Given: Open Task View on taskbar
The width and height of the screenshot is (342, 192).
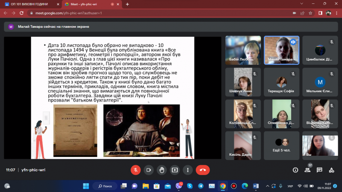Looking at the screenshot, I should [124, 186].
